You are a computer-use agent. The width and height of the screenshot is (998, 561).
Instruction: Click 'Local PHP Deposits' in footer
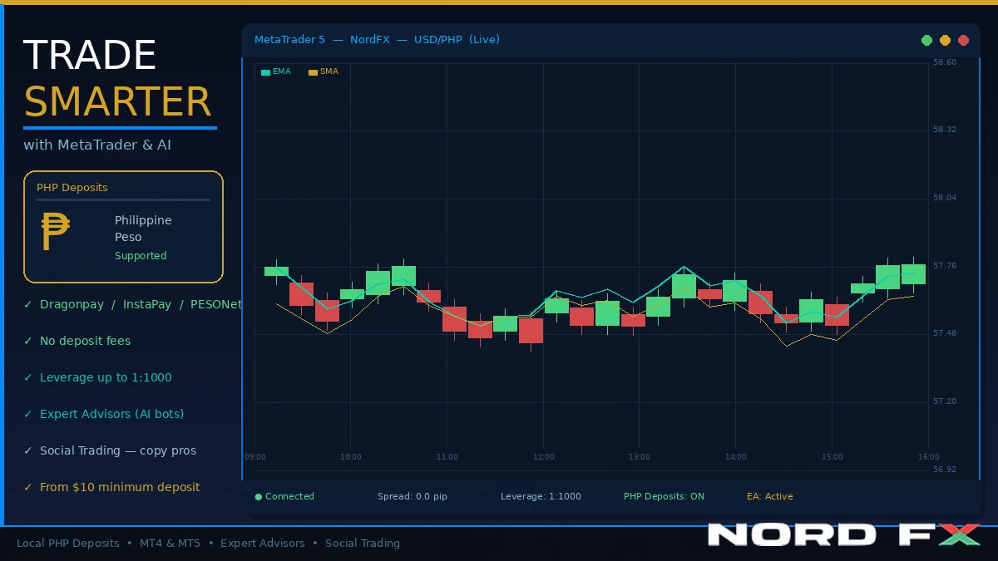[x=68, y=544]
